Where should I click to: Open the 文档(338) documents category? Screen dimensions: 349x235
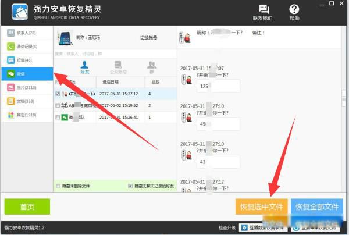[x=26, y=101]
